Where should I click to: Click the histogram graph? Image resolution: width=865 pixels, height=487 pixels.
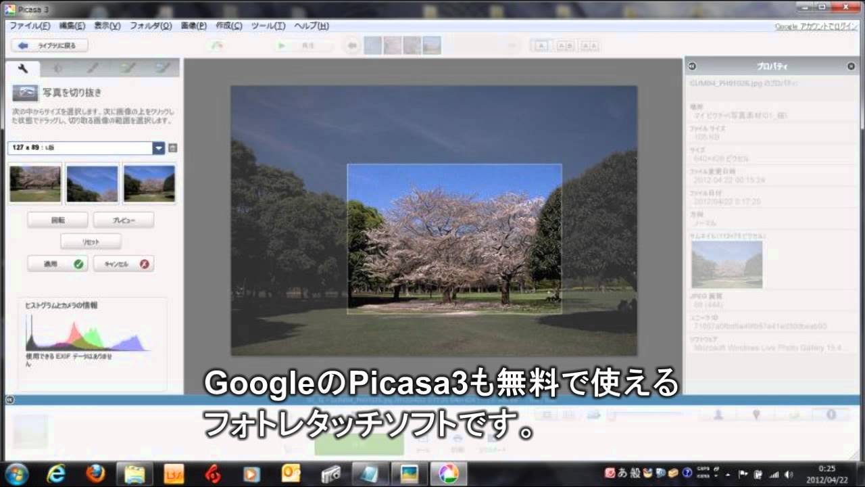87,333
